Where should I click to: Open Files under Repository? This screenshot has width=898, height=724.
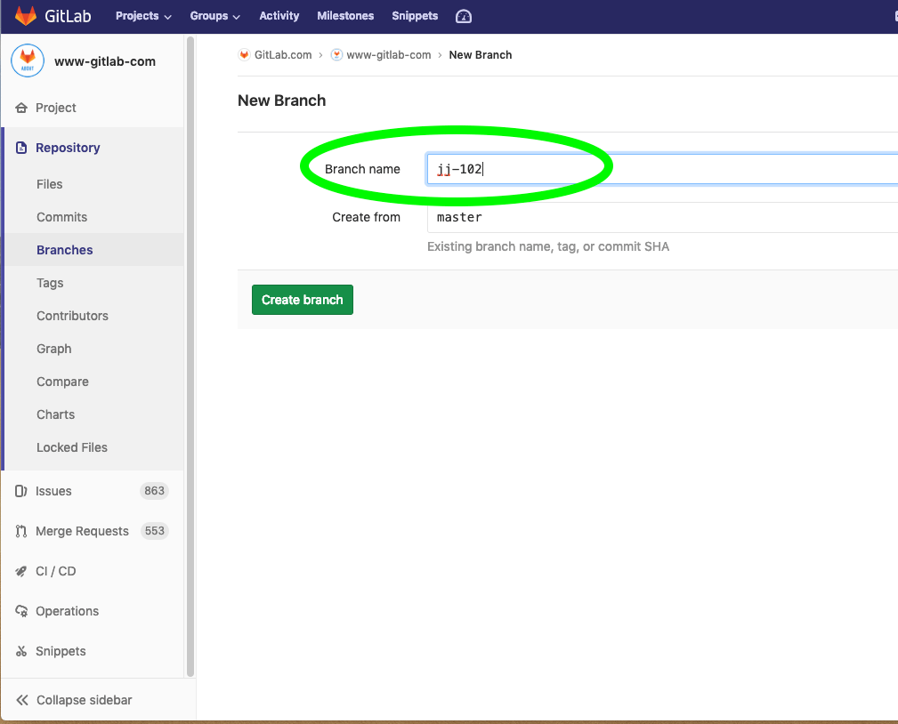(50, 184)
